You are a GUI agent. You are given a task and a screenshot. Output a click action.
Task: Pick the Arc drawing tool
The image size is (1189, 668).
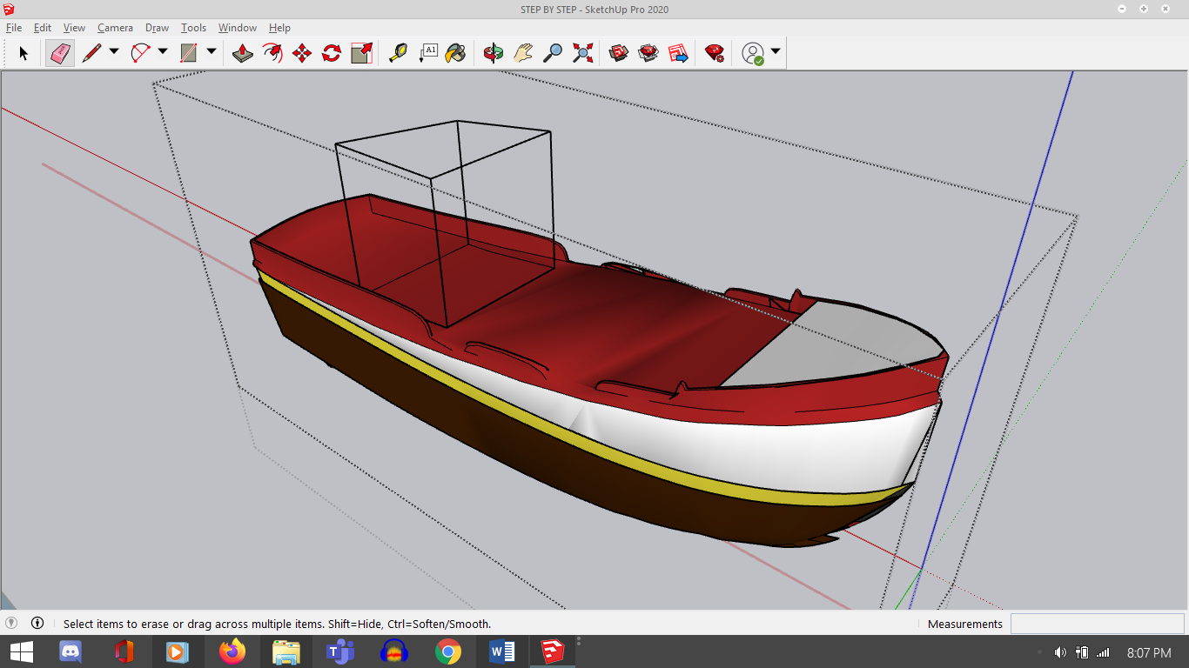coord(140,53)
